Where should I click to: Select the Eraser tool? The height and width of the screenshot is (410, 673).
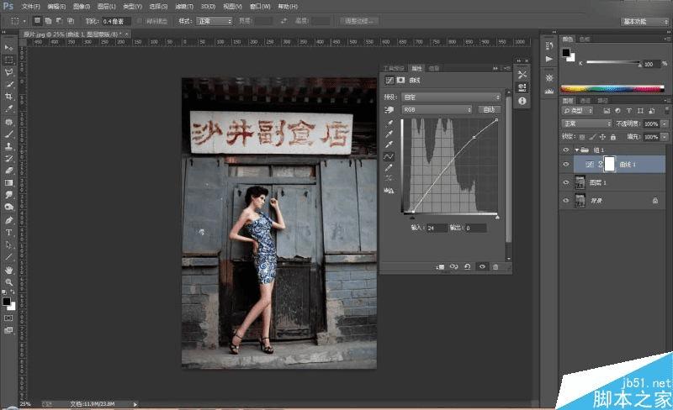[x=9, y=170]
